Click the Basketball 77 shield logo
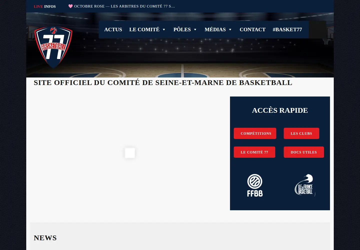This screenshot has height=250, width=360. pos(53,47)
